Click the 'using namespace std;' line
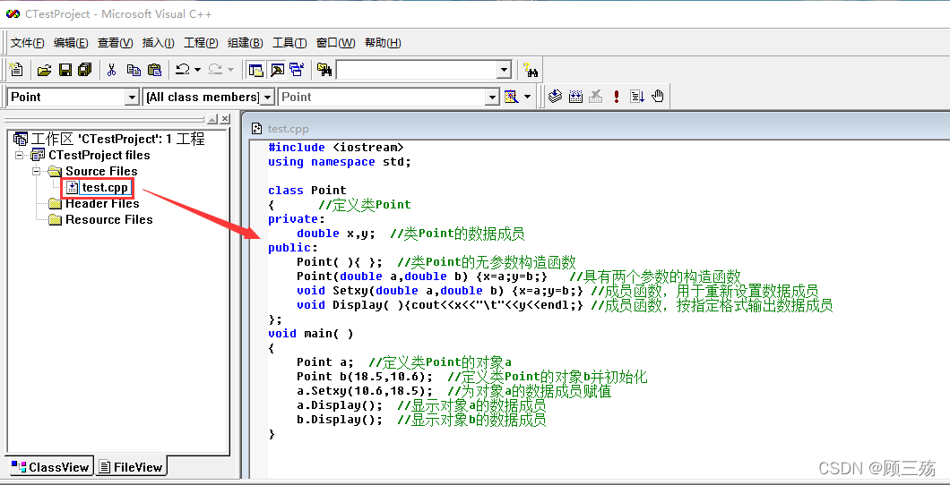The image size is (950, 485). [340, 162]
